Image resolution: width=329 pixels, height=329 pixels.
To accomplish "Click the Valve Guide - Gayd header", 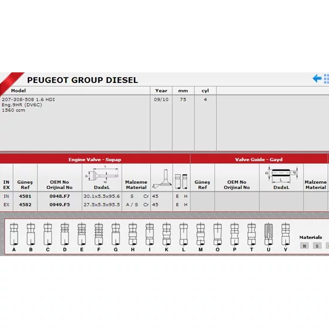I will (x=258, y=159).
